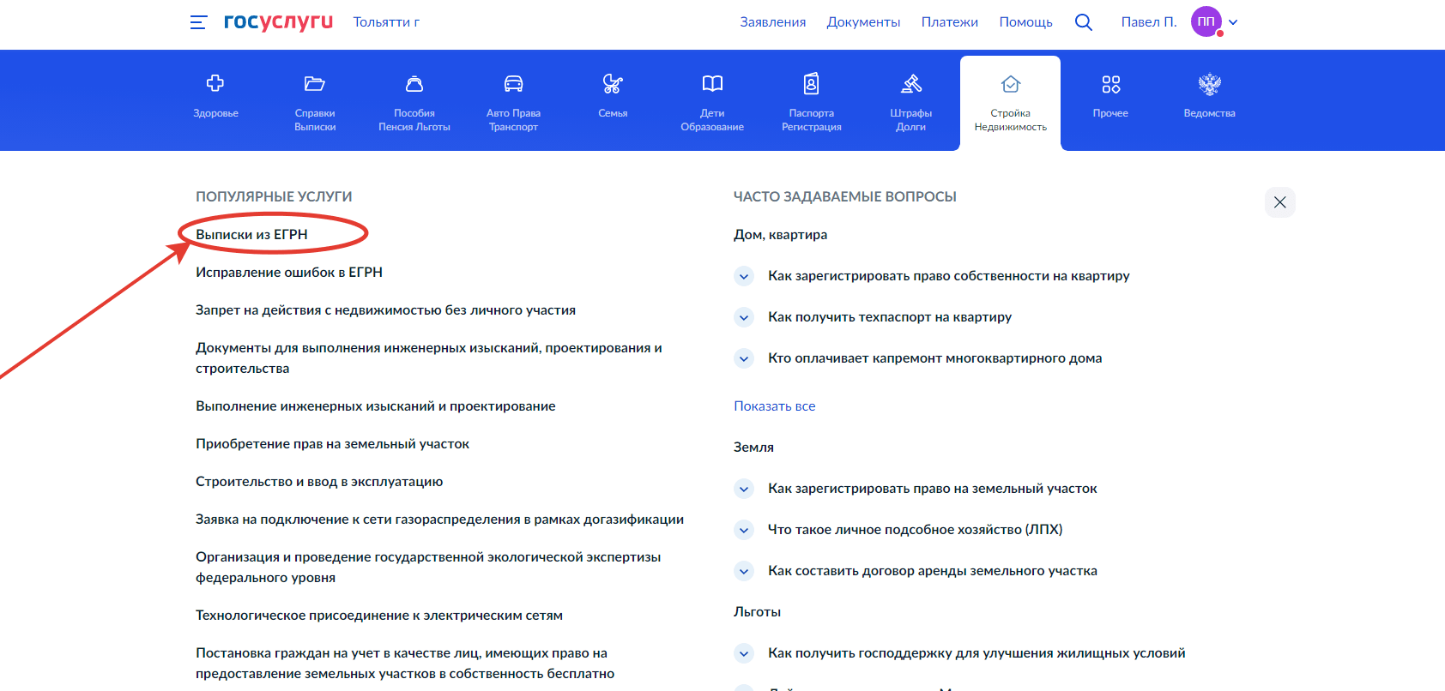Open Документы для выполнения инженерных изысканий
This screenshot has height=691, width=1445.
429,358
